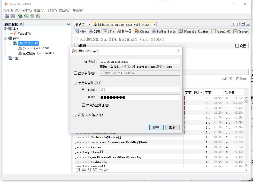Click the Save Snapshot toolbar icon

click(13, 16)
